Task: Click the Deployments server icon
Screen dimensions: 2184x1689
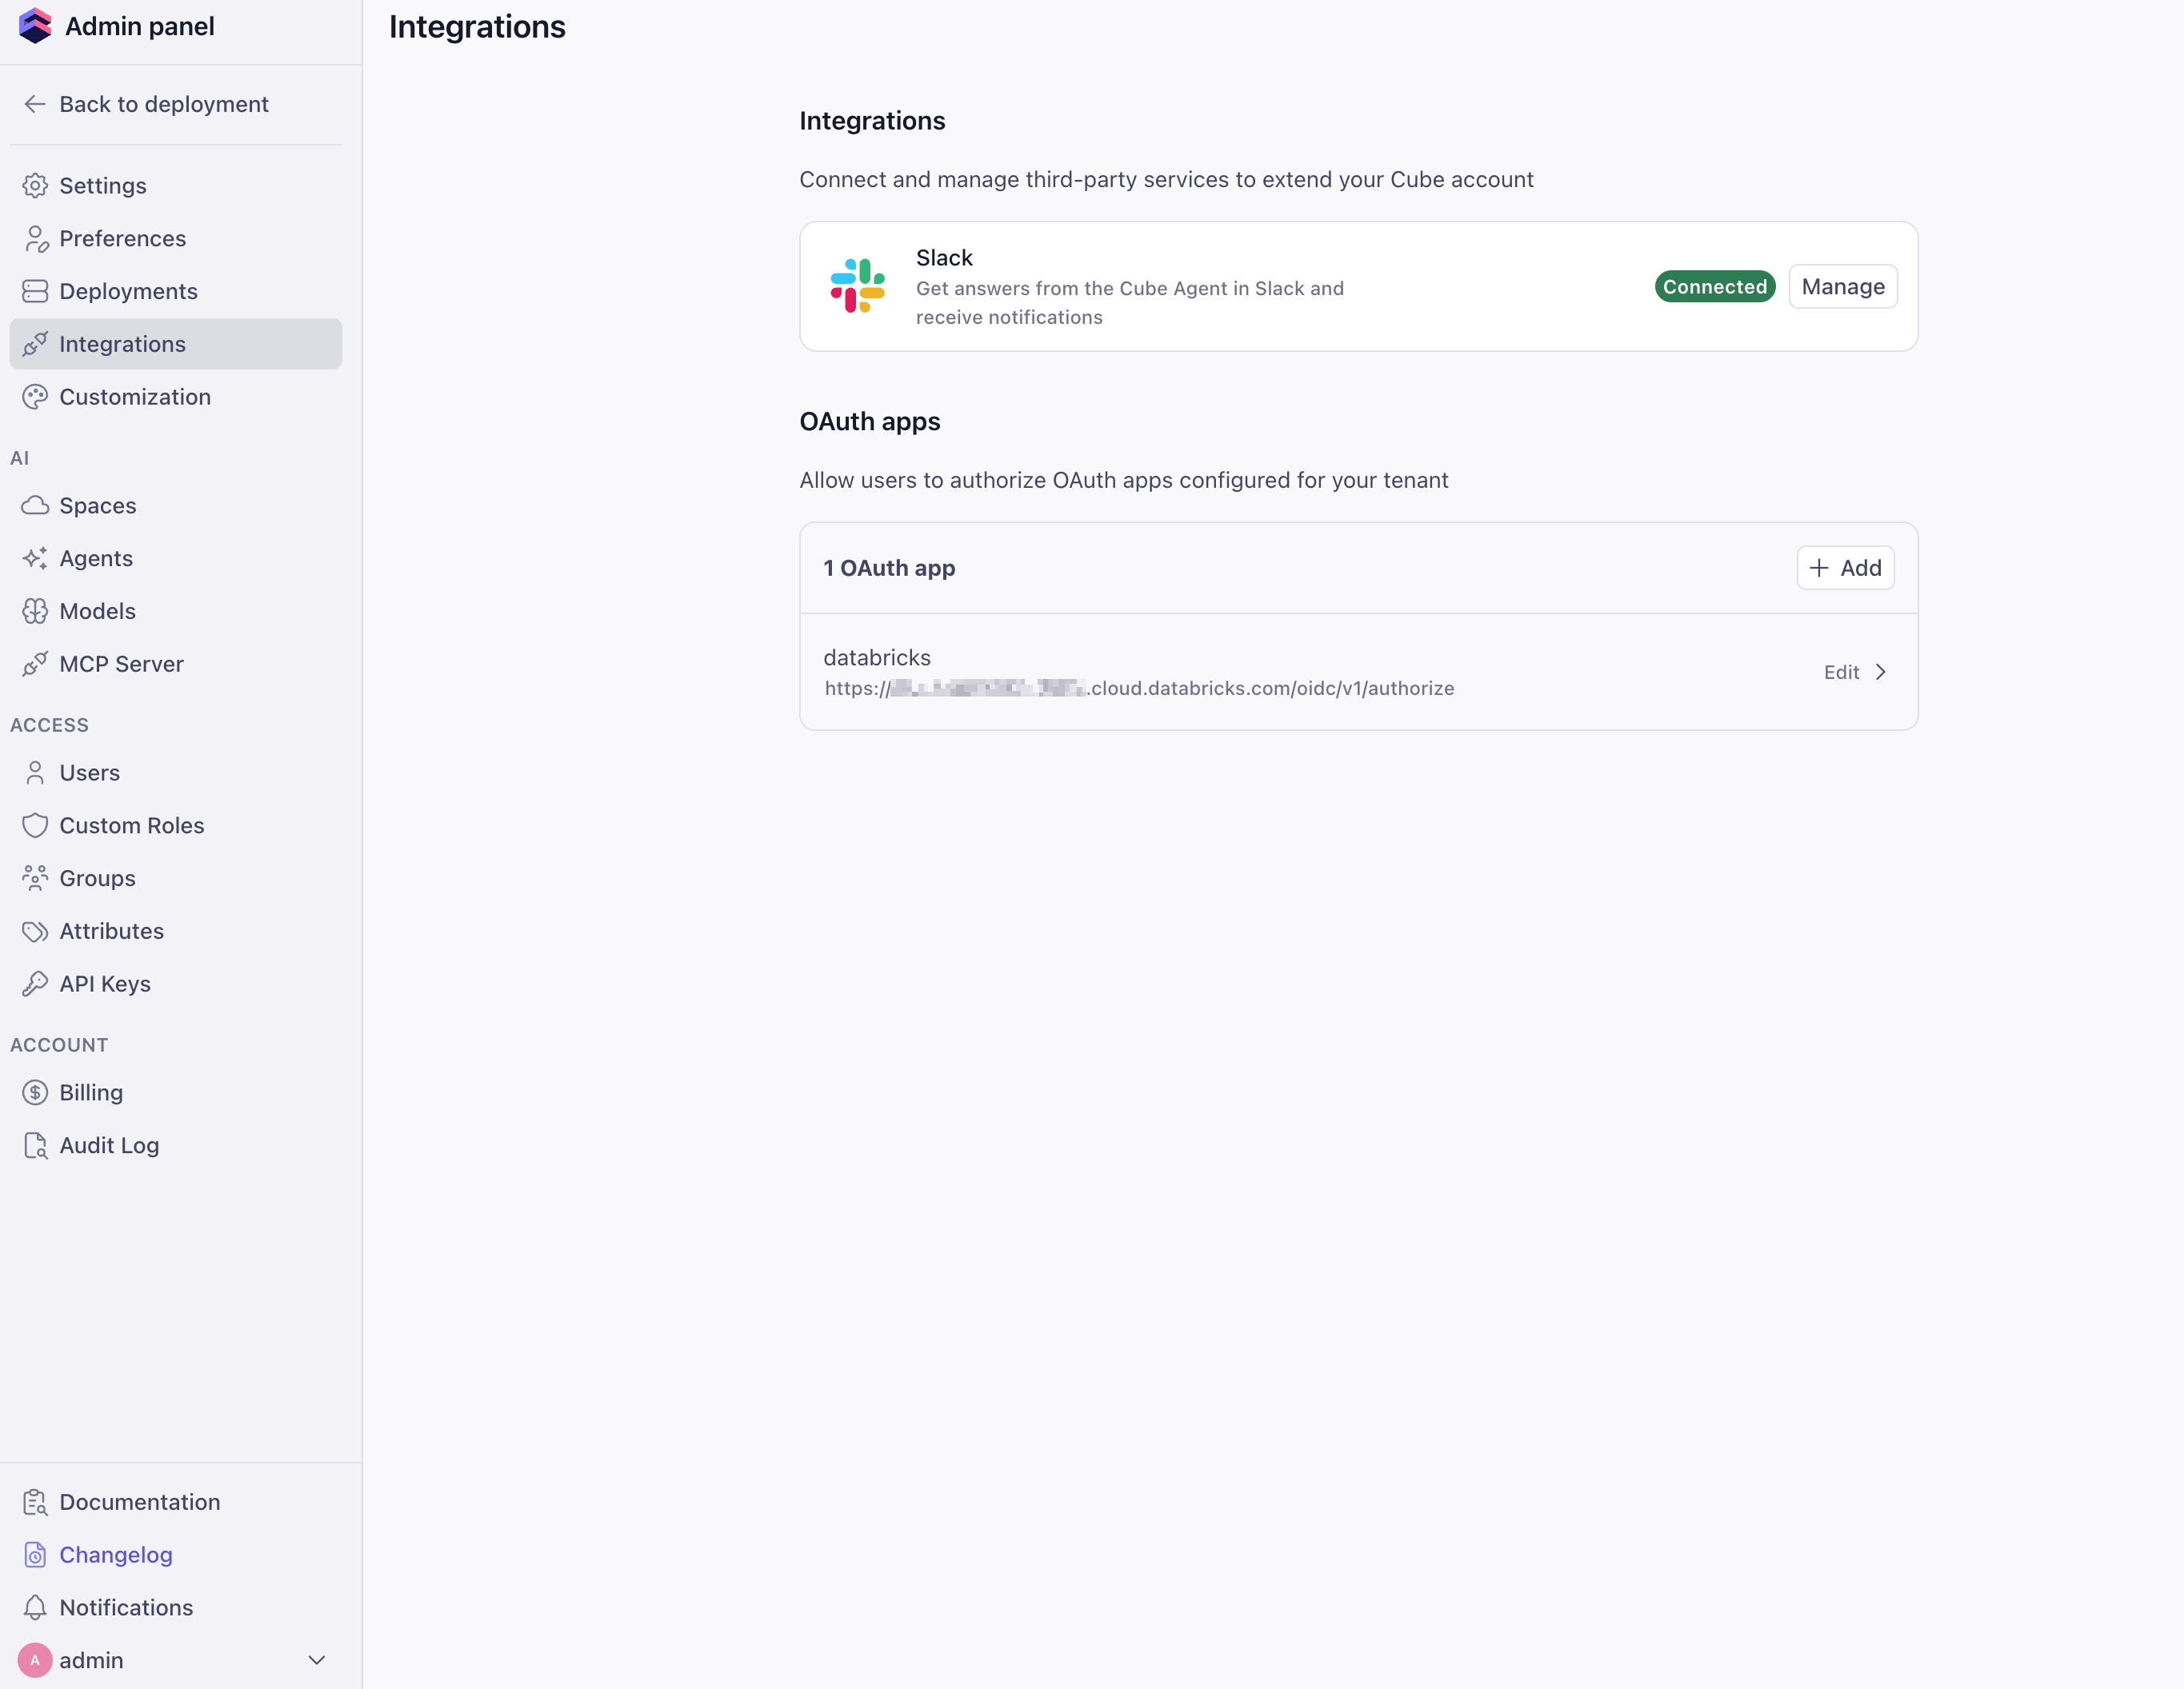Action: coord(35,291)
